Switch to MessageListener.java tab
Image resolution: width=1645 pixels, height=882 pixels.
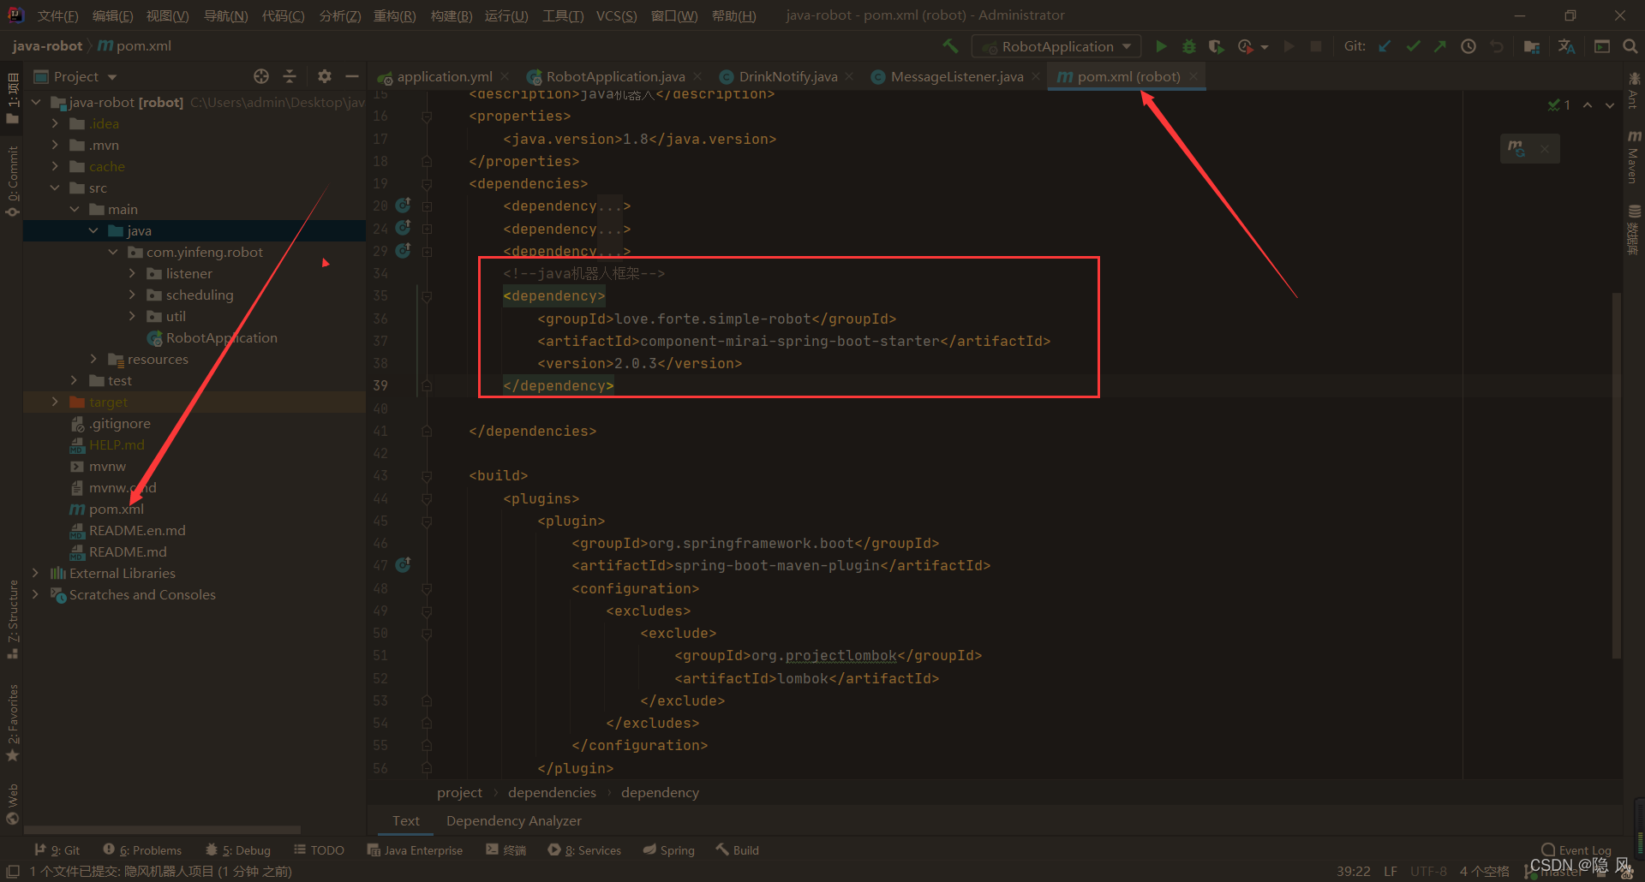(x=956, y=76)
